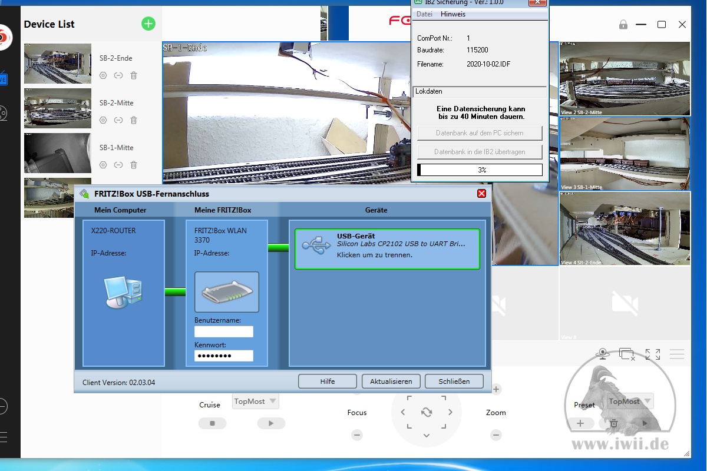This screenshot has height=471, width=707.
Task: Open the Cruise TopMost dropdown
Action: tap(256, 402)
